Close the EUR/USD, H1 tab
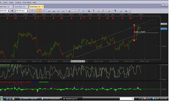The height and width of the screenshot is (102, 171). (x=43, y=7)
